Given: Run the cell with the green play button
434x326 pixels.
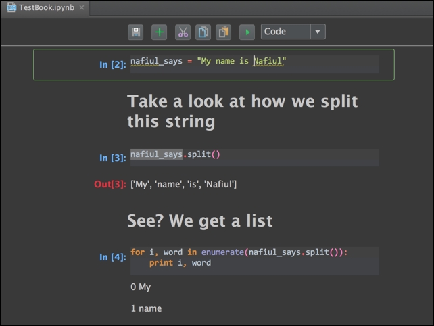Looking at the screenshot, I should 247,32.
